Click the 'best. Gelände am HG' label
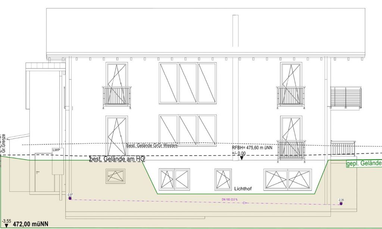This screenshot has height=229, width=382. tap(117, 159)
